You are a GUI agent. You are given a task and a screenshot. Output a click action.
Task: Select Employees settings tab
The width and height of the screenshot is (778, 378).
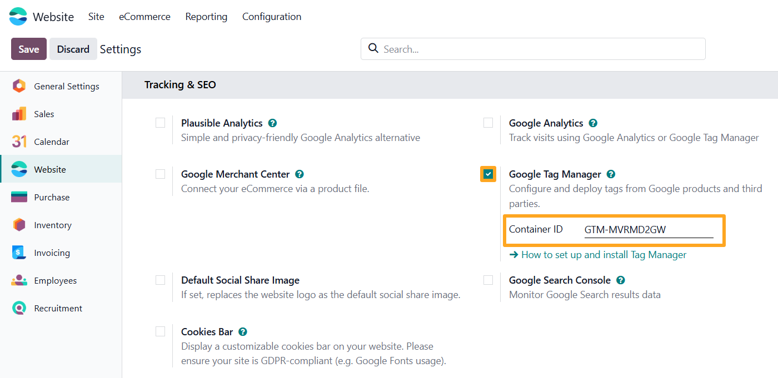(61, 280)
